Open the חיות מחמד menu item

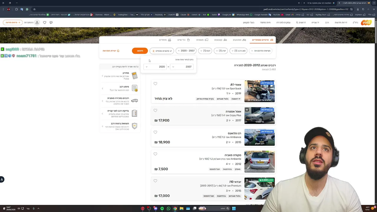[x=265, y=22]
